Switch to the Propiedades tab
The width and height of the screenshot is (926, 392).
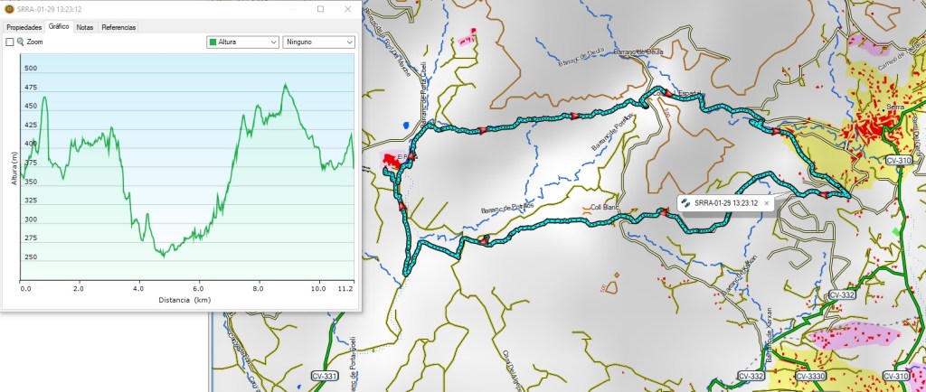coord(24,27)
